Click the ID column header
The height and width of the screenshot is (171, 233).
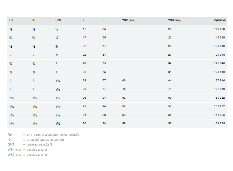pos(34,20)
